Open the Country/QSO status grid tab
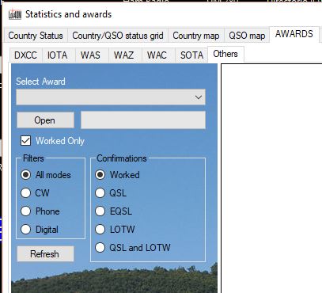The image size is (322, 293). pyautogui.click(x=118, y=36)
